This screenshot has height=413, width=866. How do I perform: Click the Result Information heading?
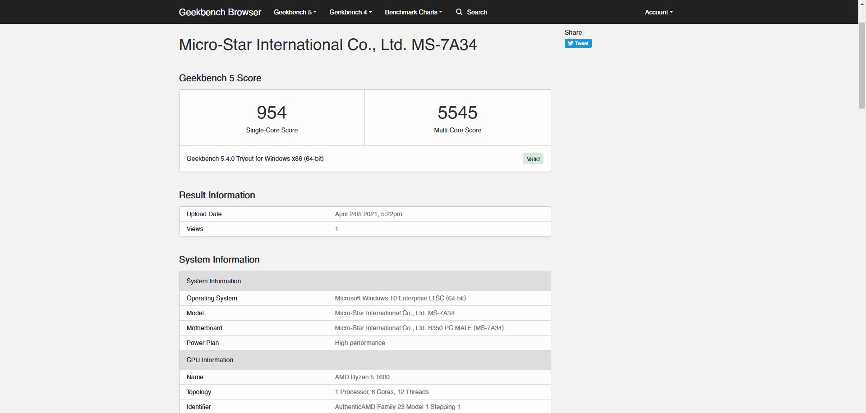pos(217,195)
